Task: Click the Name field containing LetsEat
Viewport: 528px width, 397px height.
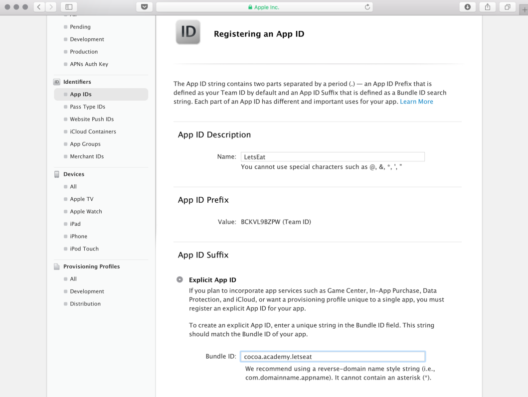Action: 333,157
